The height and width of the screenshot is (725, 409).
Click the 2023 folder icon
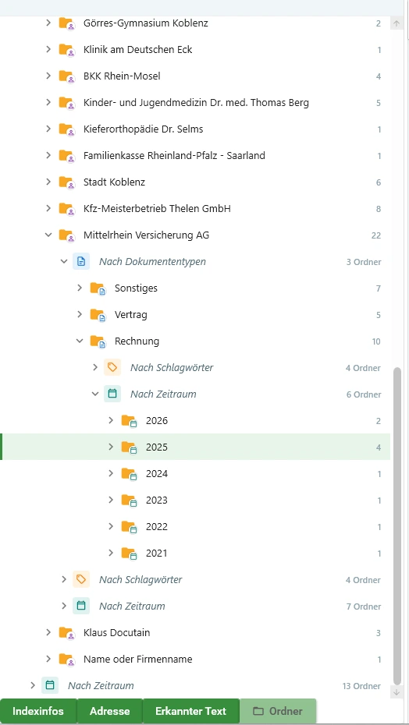coord(130,500)
